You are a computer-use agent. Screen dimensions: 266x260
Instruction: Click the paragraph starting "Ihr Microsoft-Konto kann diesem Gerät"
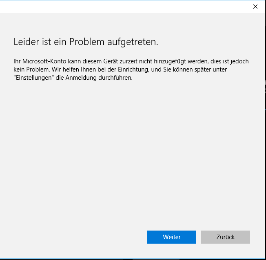point(131,69)
